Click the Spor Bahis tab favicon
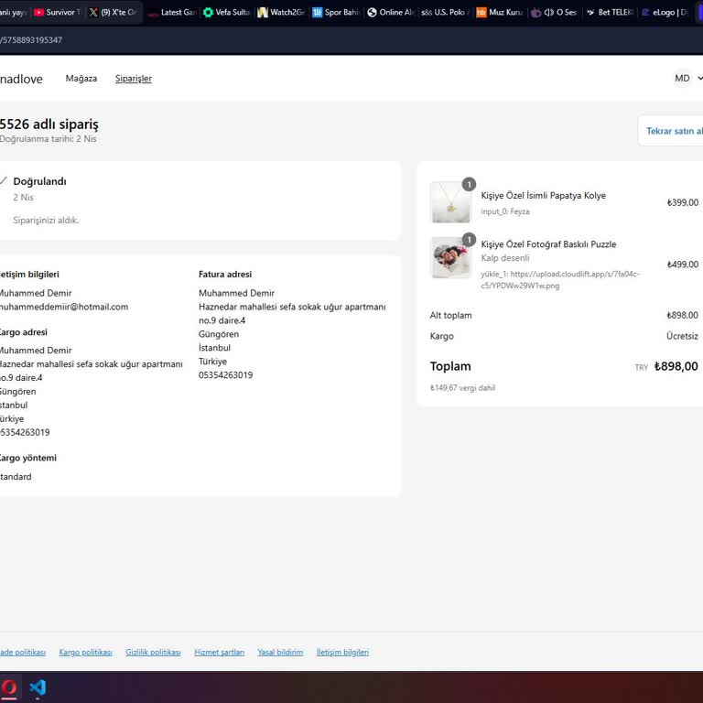 pyautogui.click(x=317, y=13)
